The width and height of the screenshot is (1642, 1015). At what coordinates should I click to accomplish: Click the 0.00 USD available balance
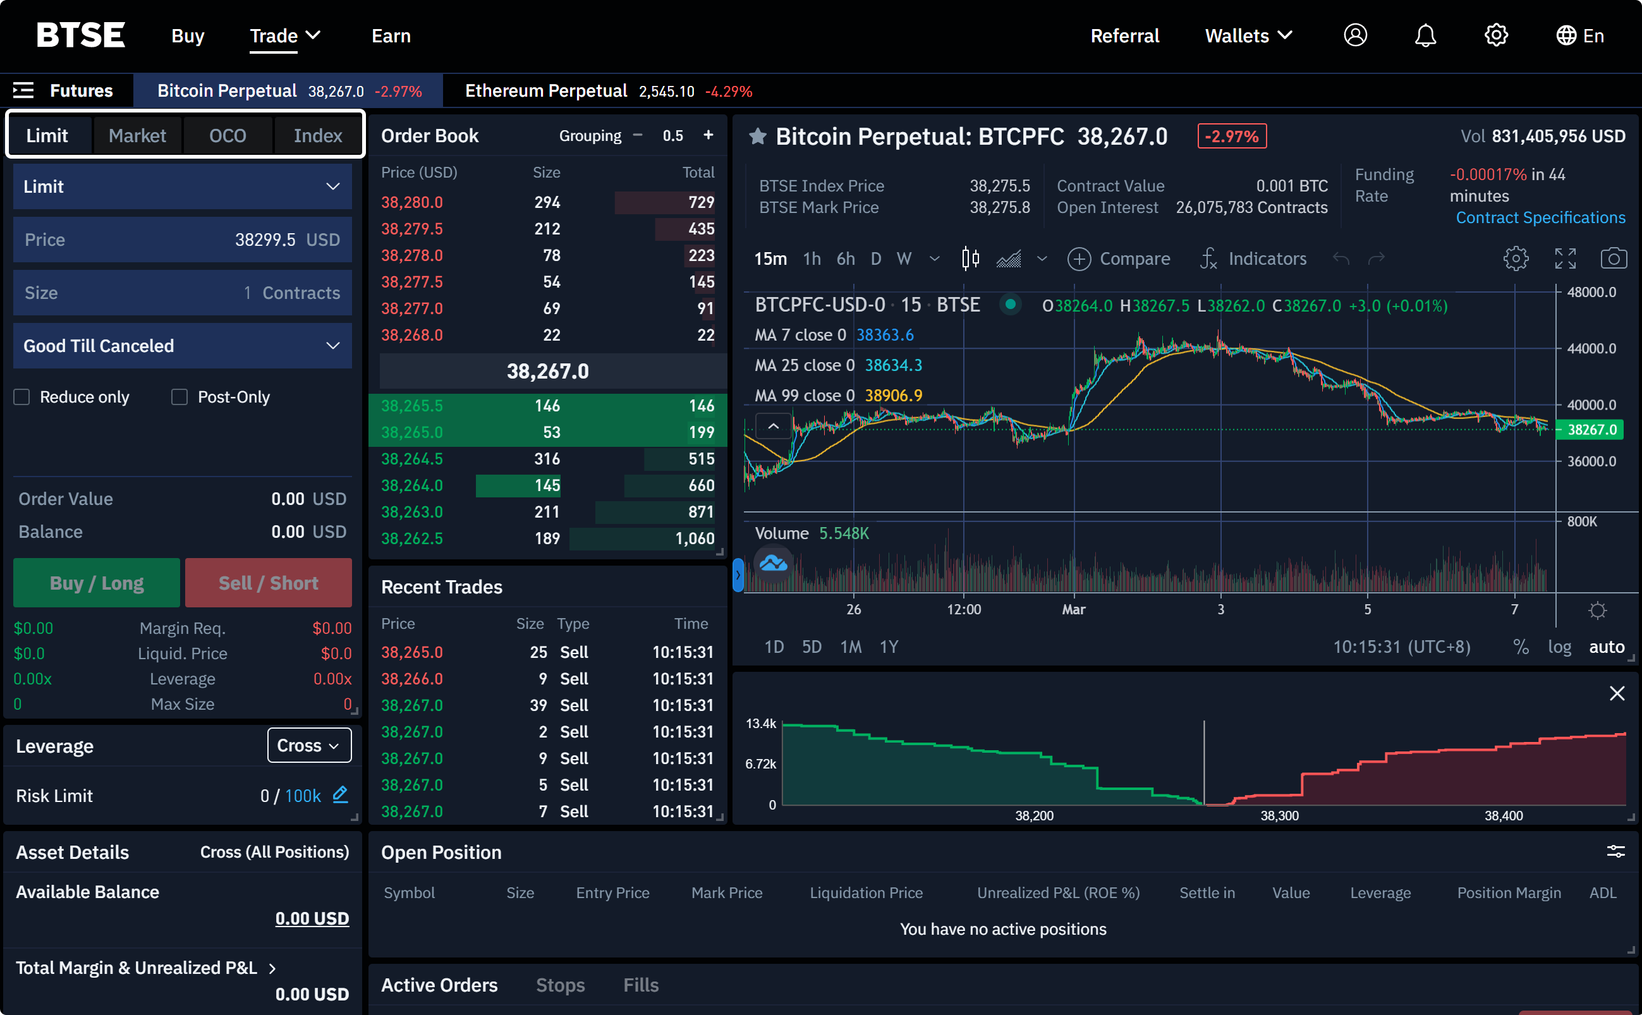tap(312, 918)
